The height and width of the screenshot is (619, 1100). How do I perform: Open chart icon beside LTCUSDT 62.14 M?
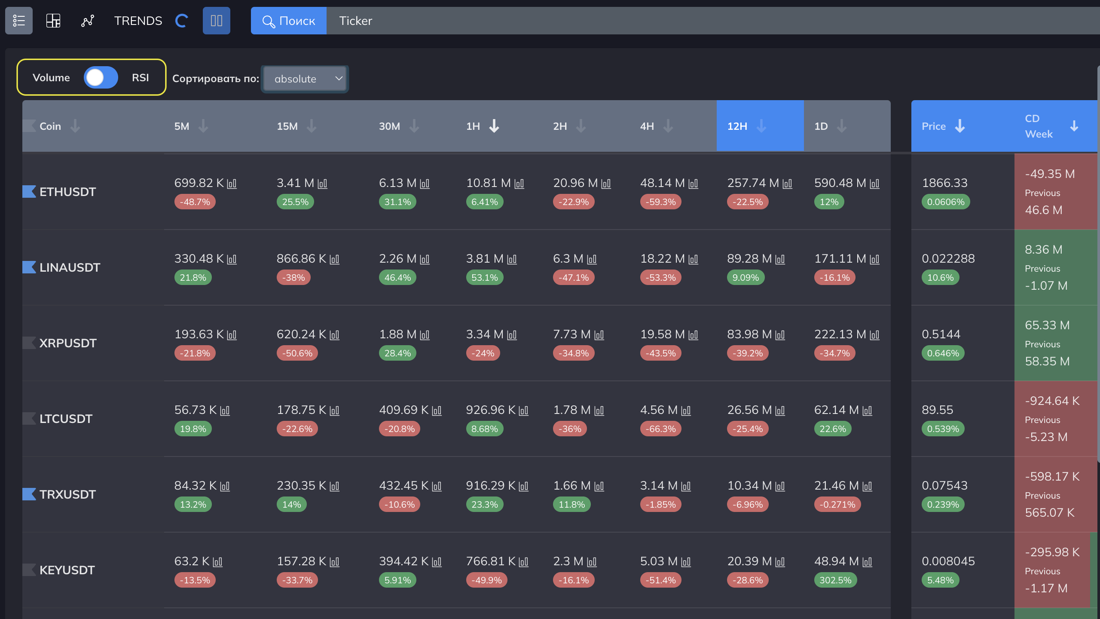(x=867, y=411)
